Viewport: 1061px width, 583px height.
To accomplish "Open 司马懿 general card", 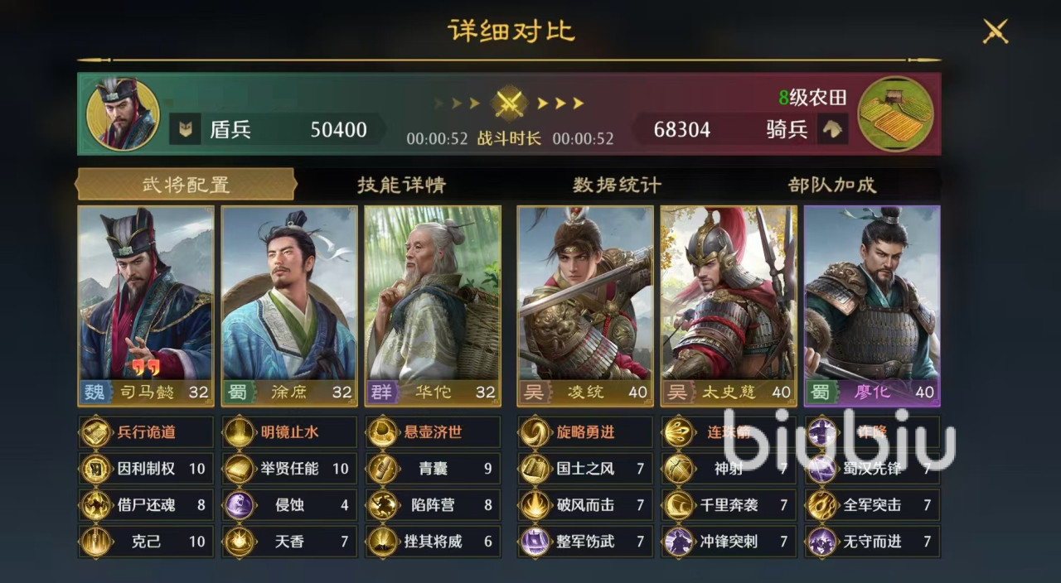I will [x=145, y=306].
